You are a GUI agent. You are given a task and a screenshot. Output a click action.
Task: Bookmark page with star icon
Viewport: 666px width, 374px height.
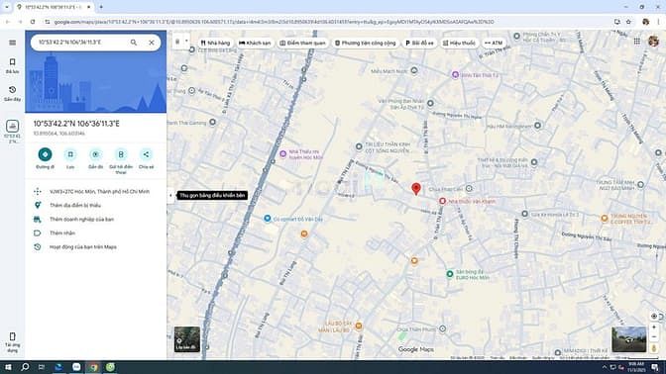pos(628,22)
